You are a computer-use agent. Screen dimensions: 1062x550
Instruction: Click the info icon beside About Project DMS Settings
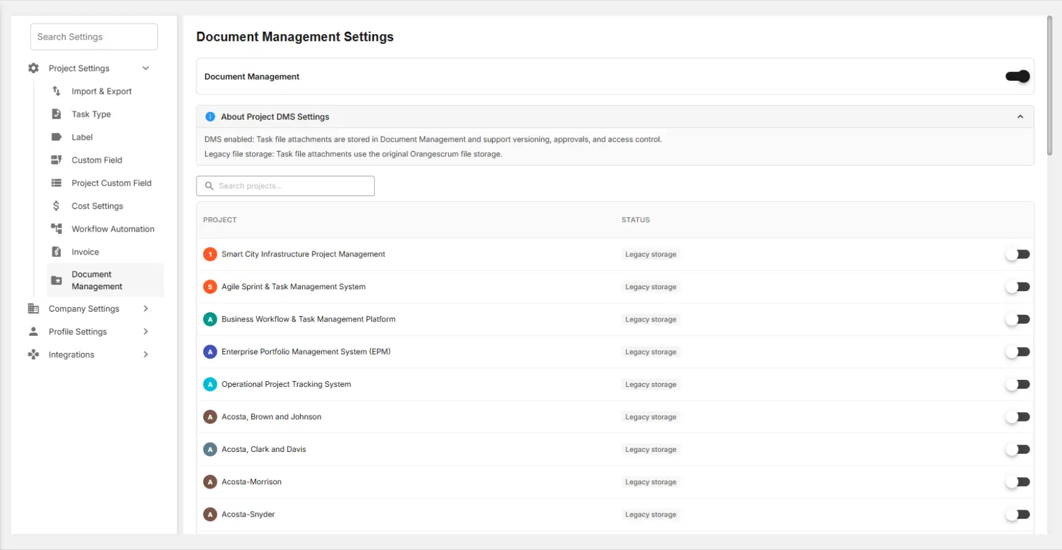pos(210,117)
